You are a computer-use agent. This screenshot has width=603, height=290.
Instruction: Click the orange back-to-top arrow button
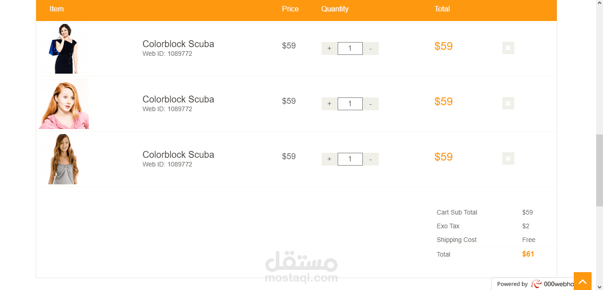[x=582, y=281]
